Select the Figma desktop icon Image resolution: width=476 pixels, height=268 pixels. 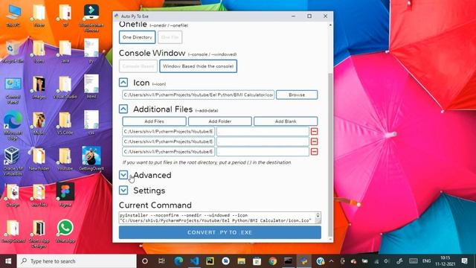65,195
